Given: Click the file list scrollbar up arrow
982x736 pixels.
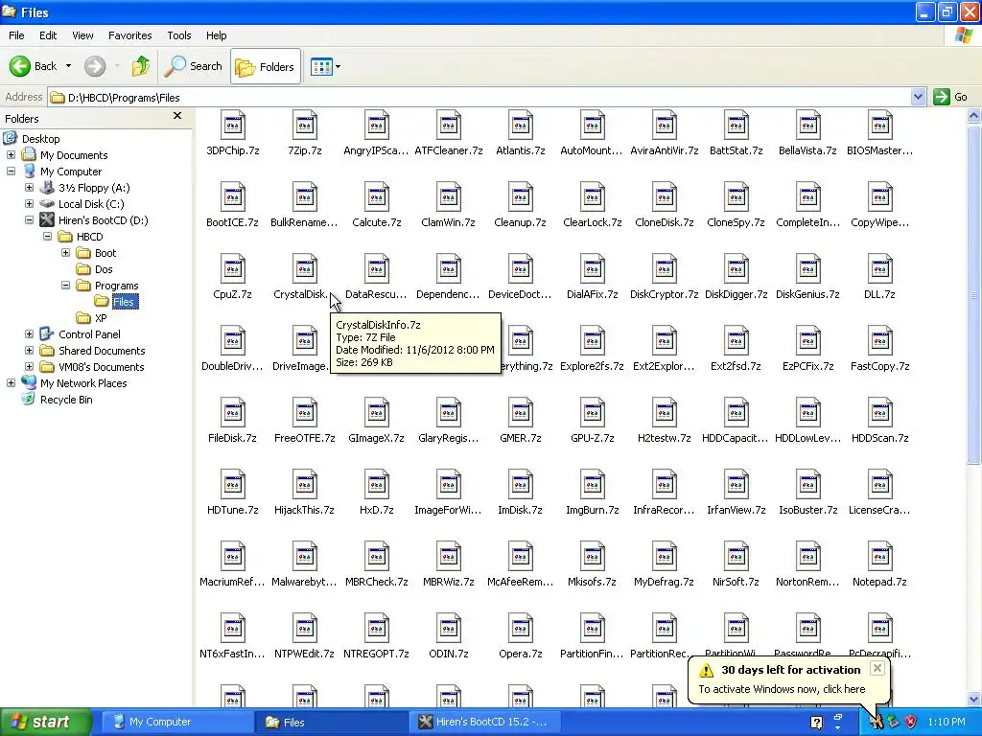Looking at the screenshot, I should 974,115.
